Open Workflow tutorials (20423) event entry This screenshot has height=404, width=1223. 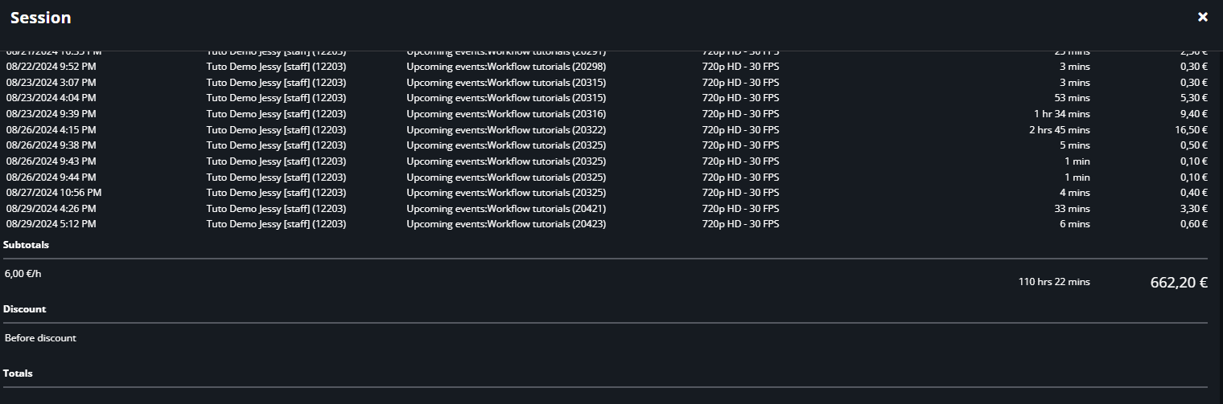(506, 224)
